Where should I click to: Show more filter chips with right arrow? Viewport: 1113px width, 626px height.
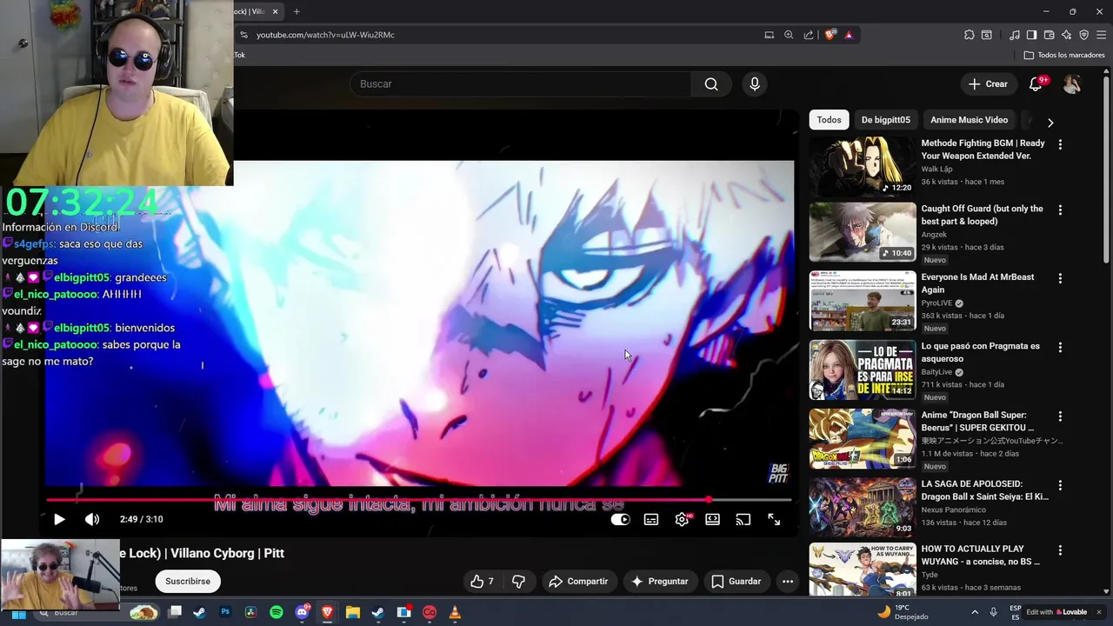coord(1050,123)
